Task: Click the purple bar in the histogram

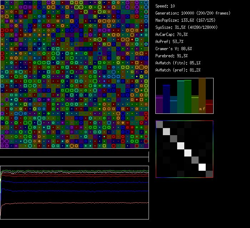Action: [159, 104]
